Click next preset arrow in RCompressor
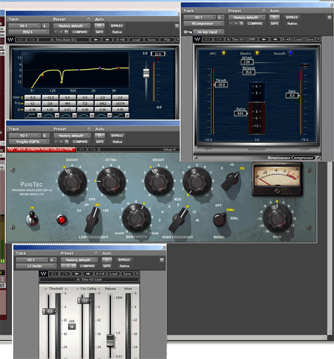 click(275, 39)
